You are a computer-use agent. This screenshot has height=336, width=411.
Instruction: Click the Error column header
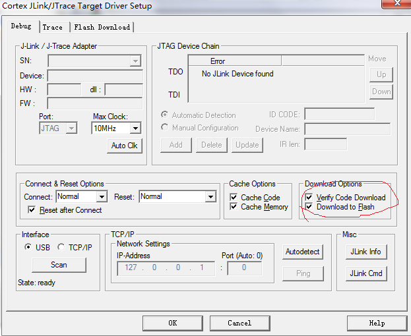235,61
